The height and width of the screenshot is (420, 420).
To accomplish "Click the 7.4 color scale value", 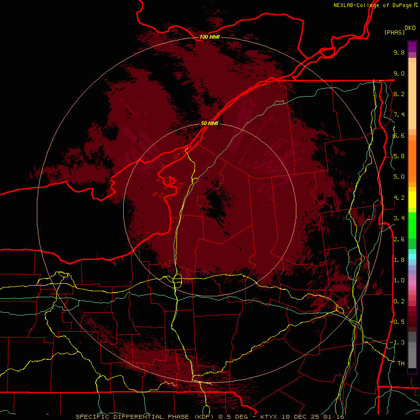I will [x=399, y=115].
